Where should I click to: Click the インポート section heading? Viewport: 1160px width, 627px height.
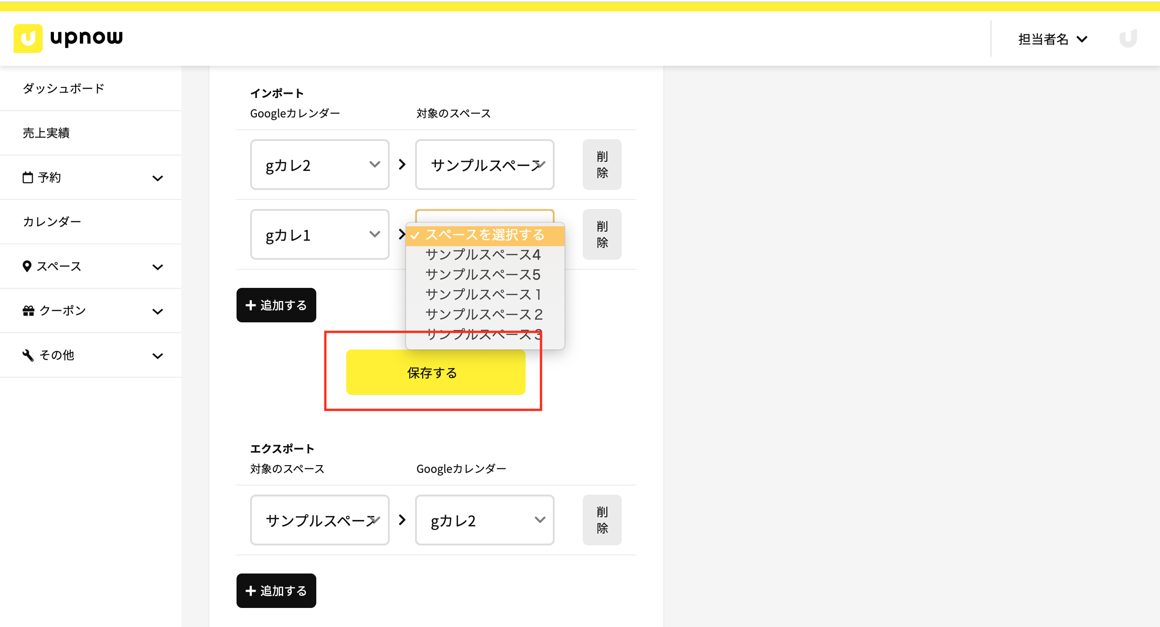[277, 93]
